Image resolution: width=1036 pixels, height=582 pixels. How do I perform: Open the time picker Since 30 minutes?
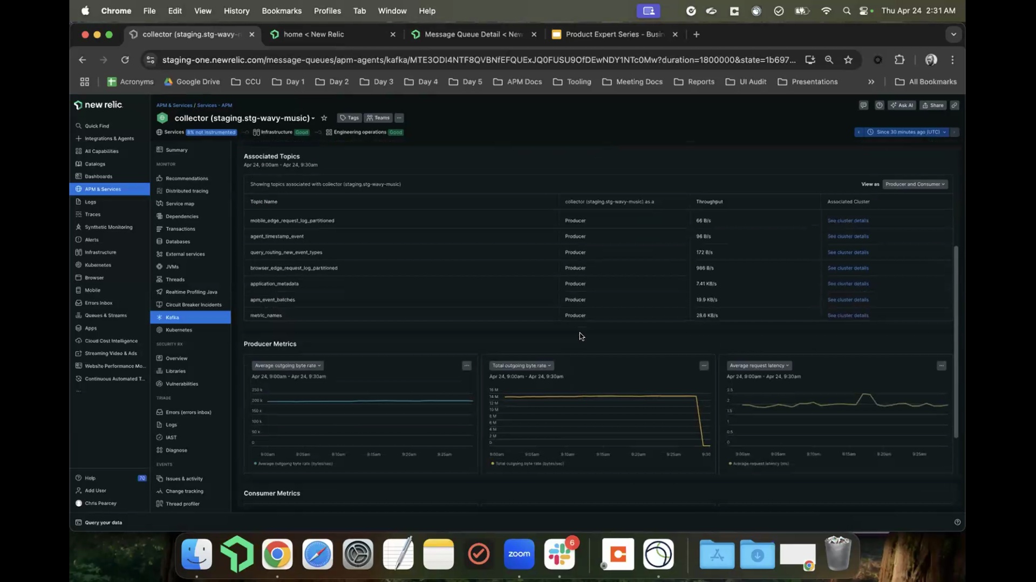point(908,132)
